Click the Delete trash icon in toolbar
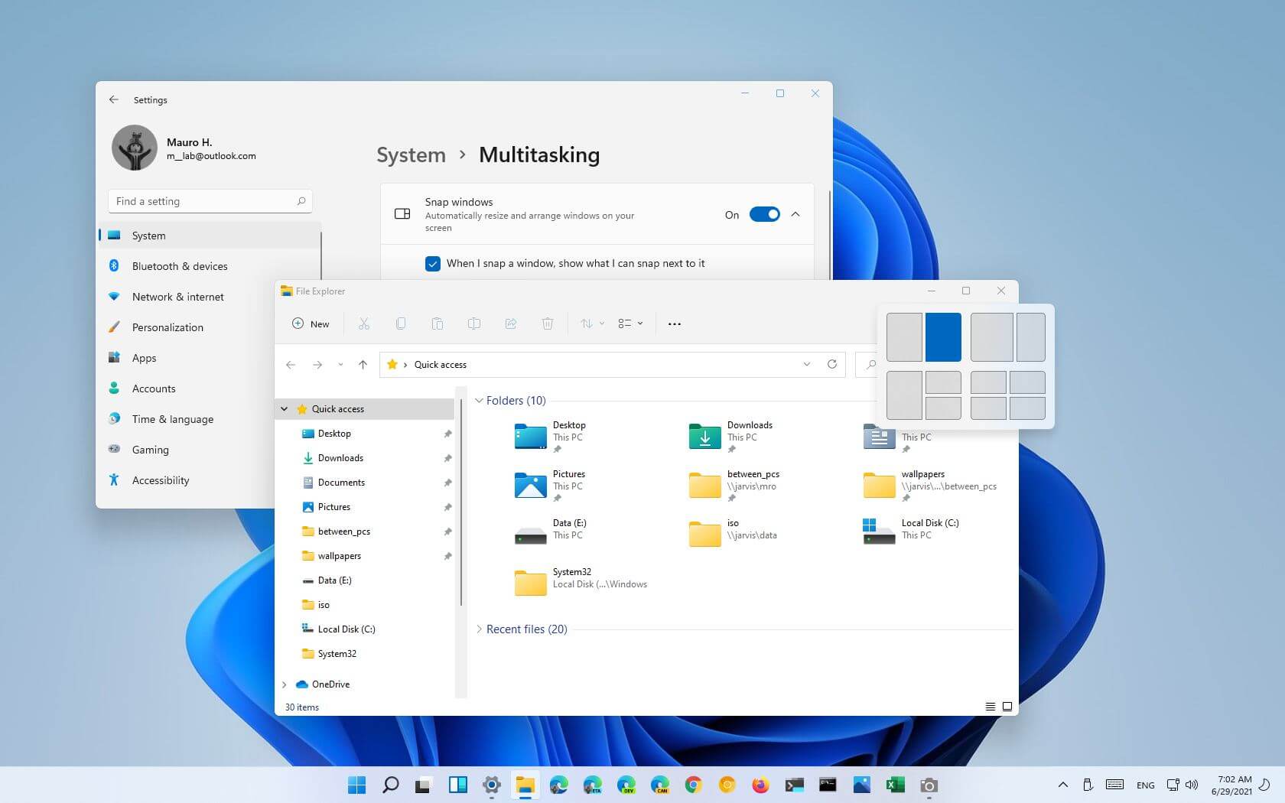Image resolution: width=1285 pixels, height=803 pixels. (x=548, y=323)
